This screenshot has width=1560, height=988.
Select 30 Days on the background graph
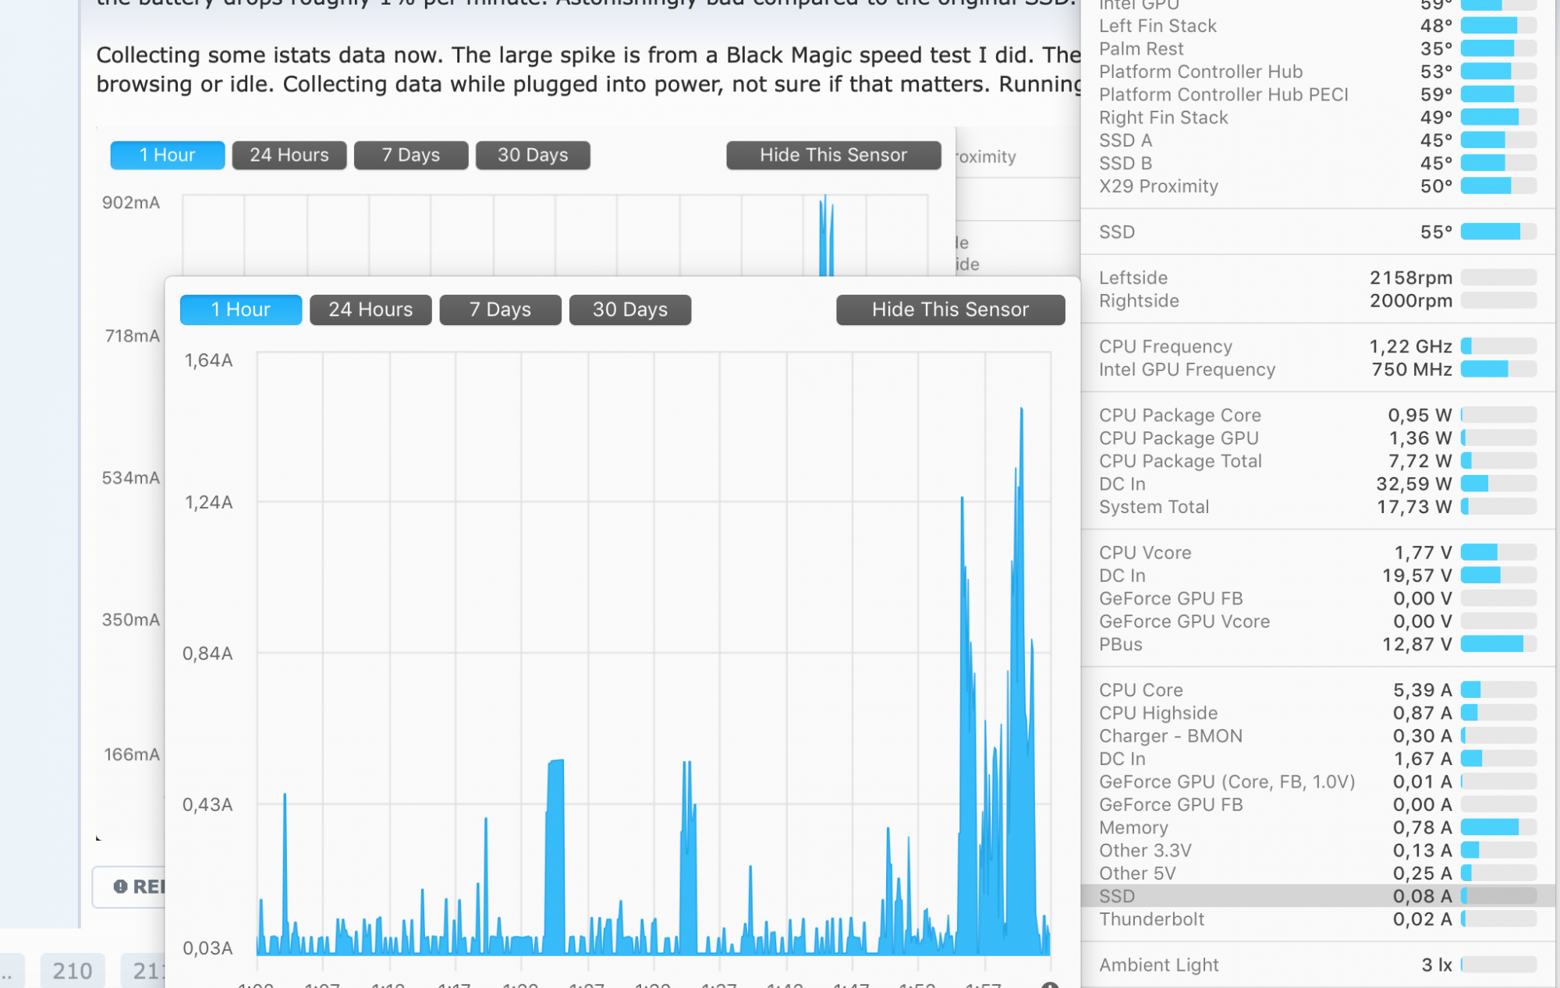[532, 155]
